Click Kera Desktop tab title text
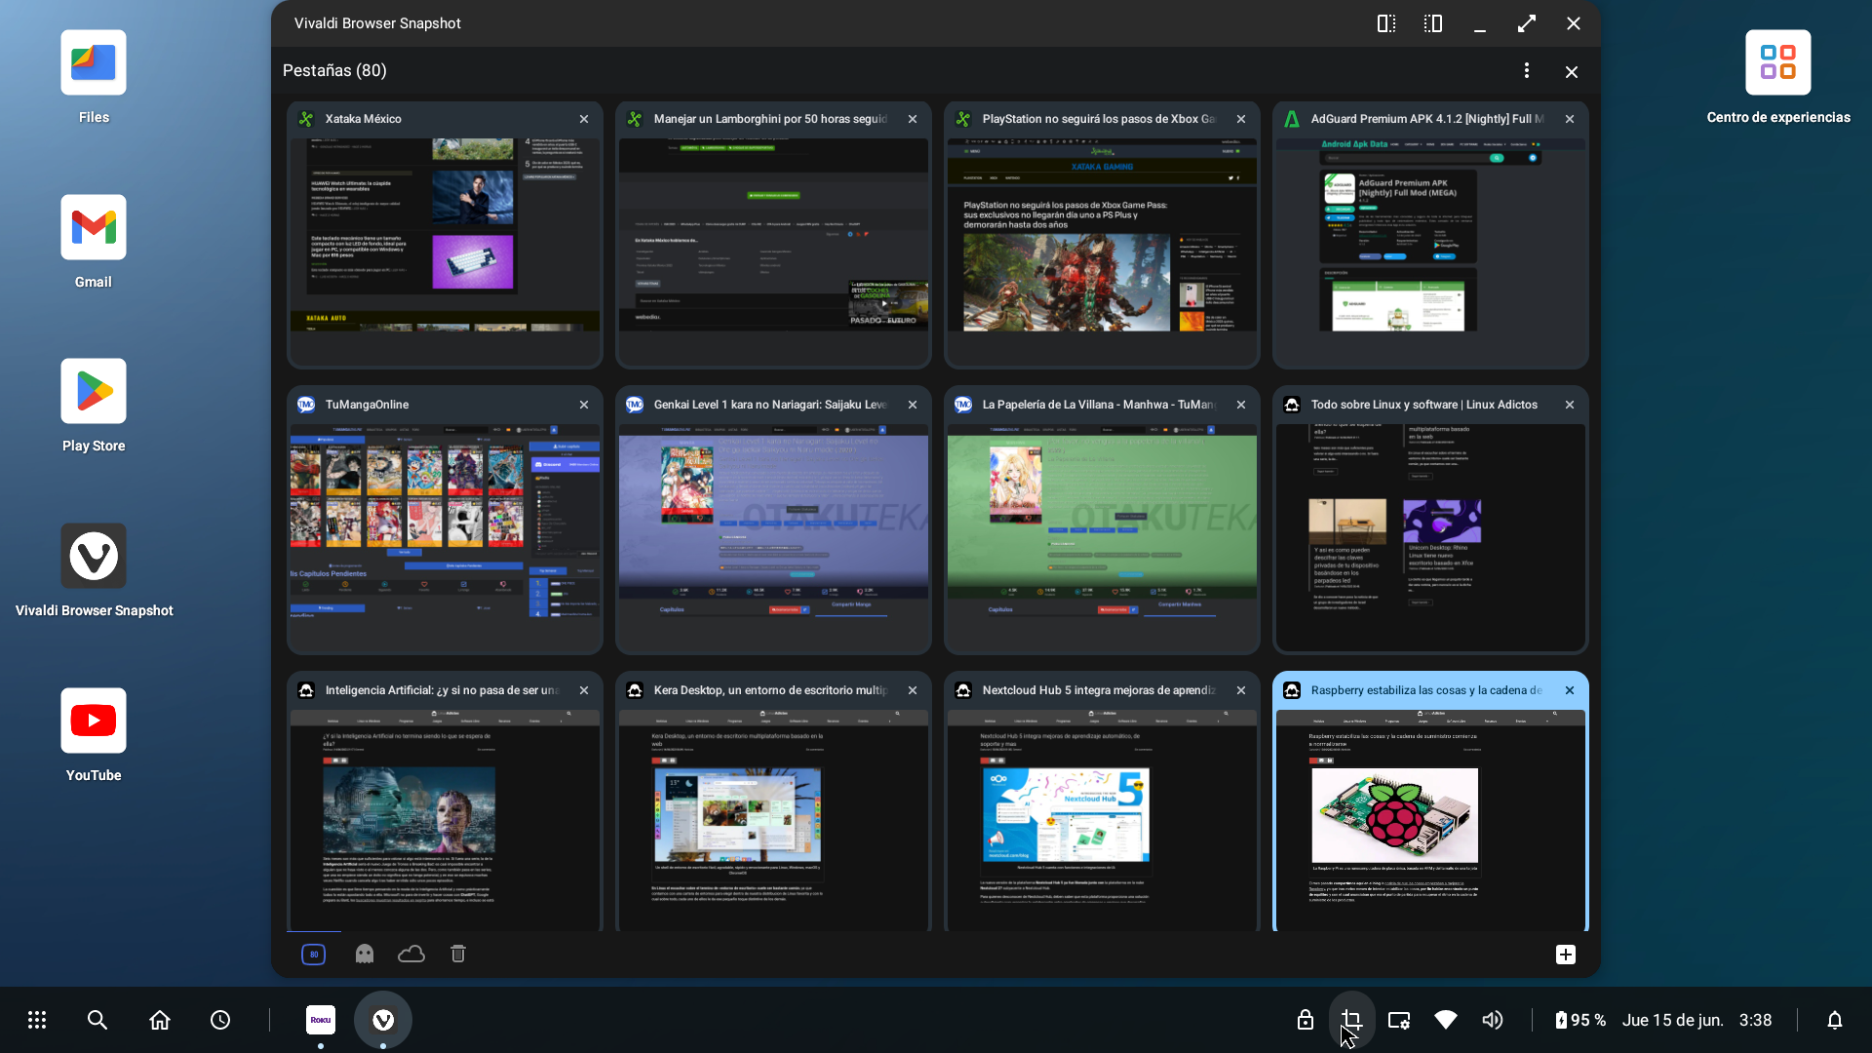Viewport: 1872px width, 1053px height. (770, 690)
